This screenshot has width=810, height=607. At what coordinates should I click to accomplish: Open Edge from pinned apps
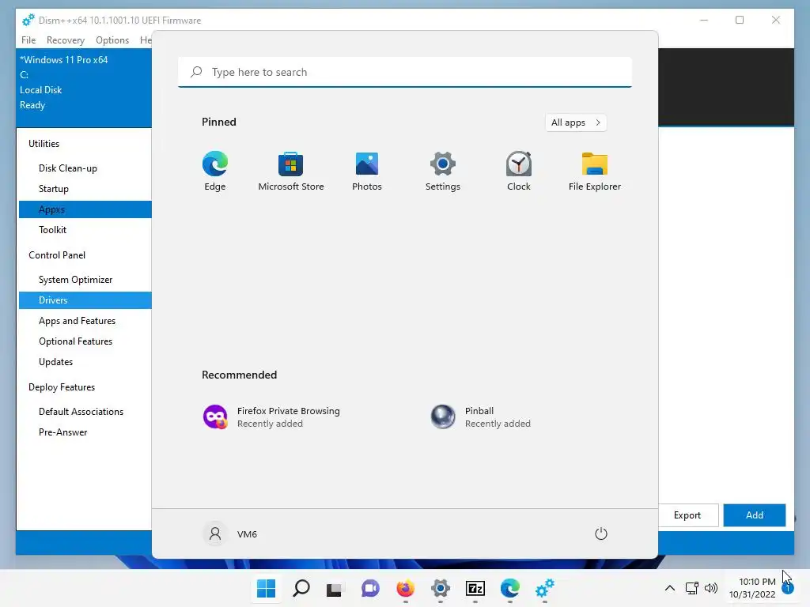pyautogui.click(x=215, y=172)
